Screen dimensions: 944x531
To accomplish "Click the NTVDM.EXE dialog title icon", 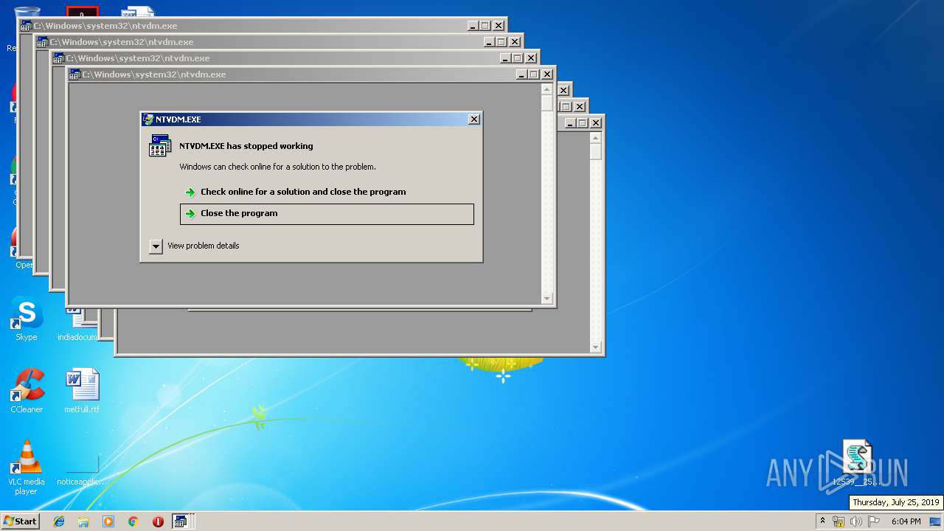I will click(148, 119).
